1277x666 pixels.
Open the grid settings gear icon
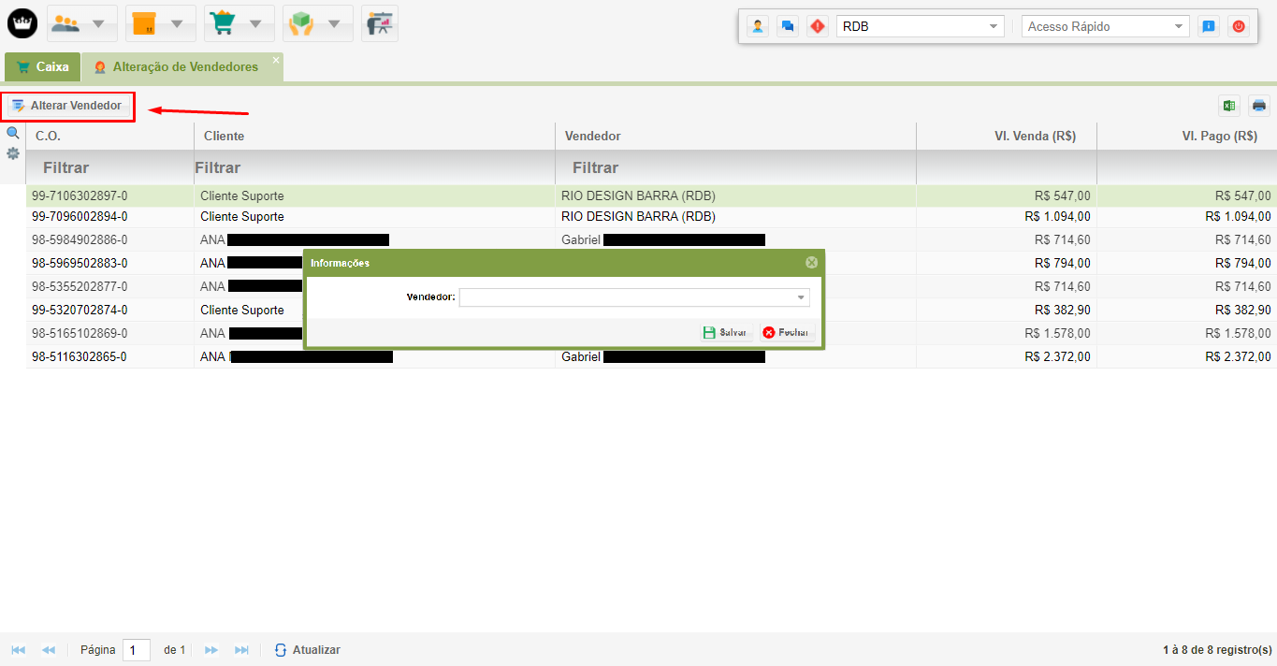pyautogui.click(x=13, y=153)
